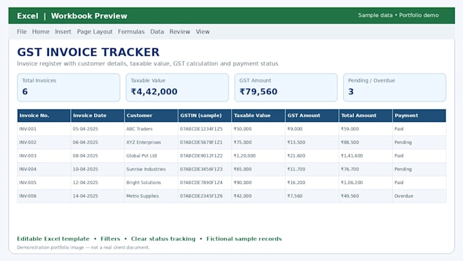
Task: Select cell INV-002
Action: pos(44,142)
